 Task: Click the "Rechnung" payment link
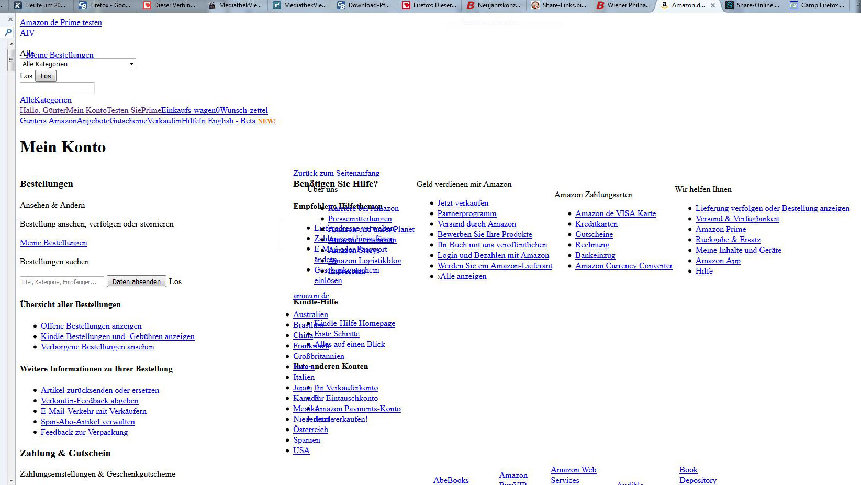pos(592,245)
